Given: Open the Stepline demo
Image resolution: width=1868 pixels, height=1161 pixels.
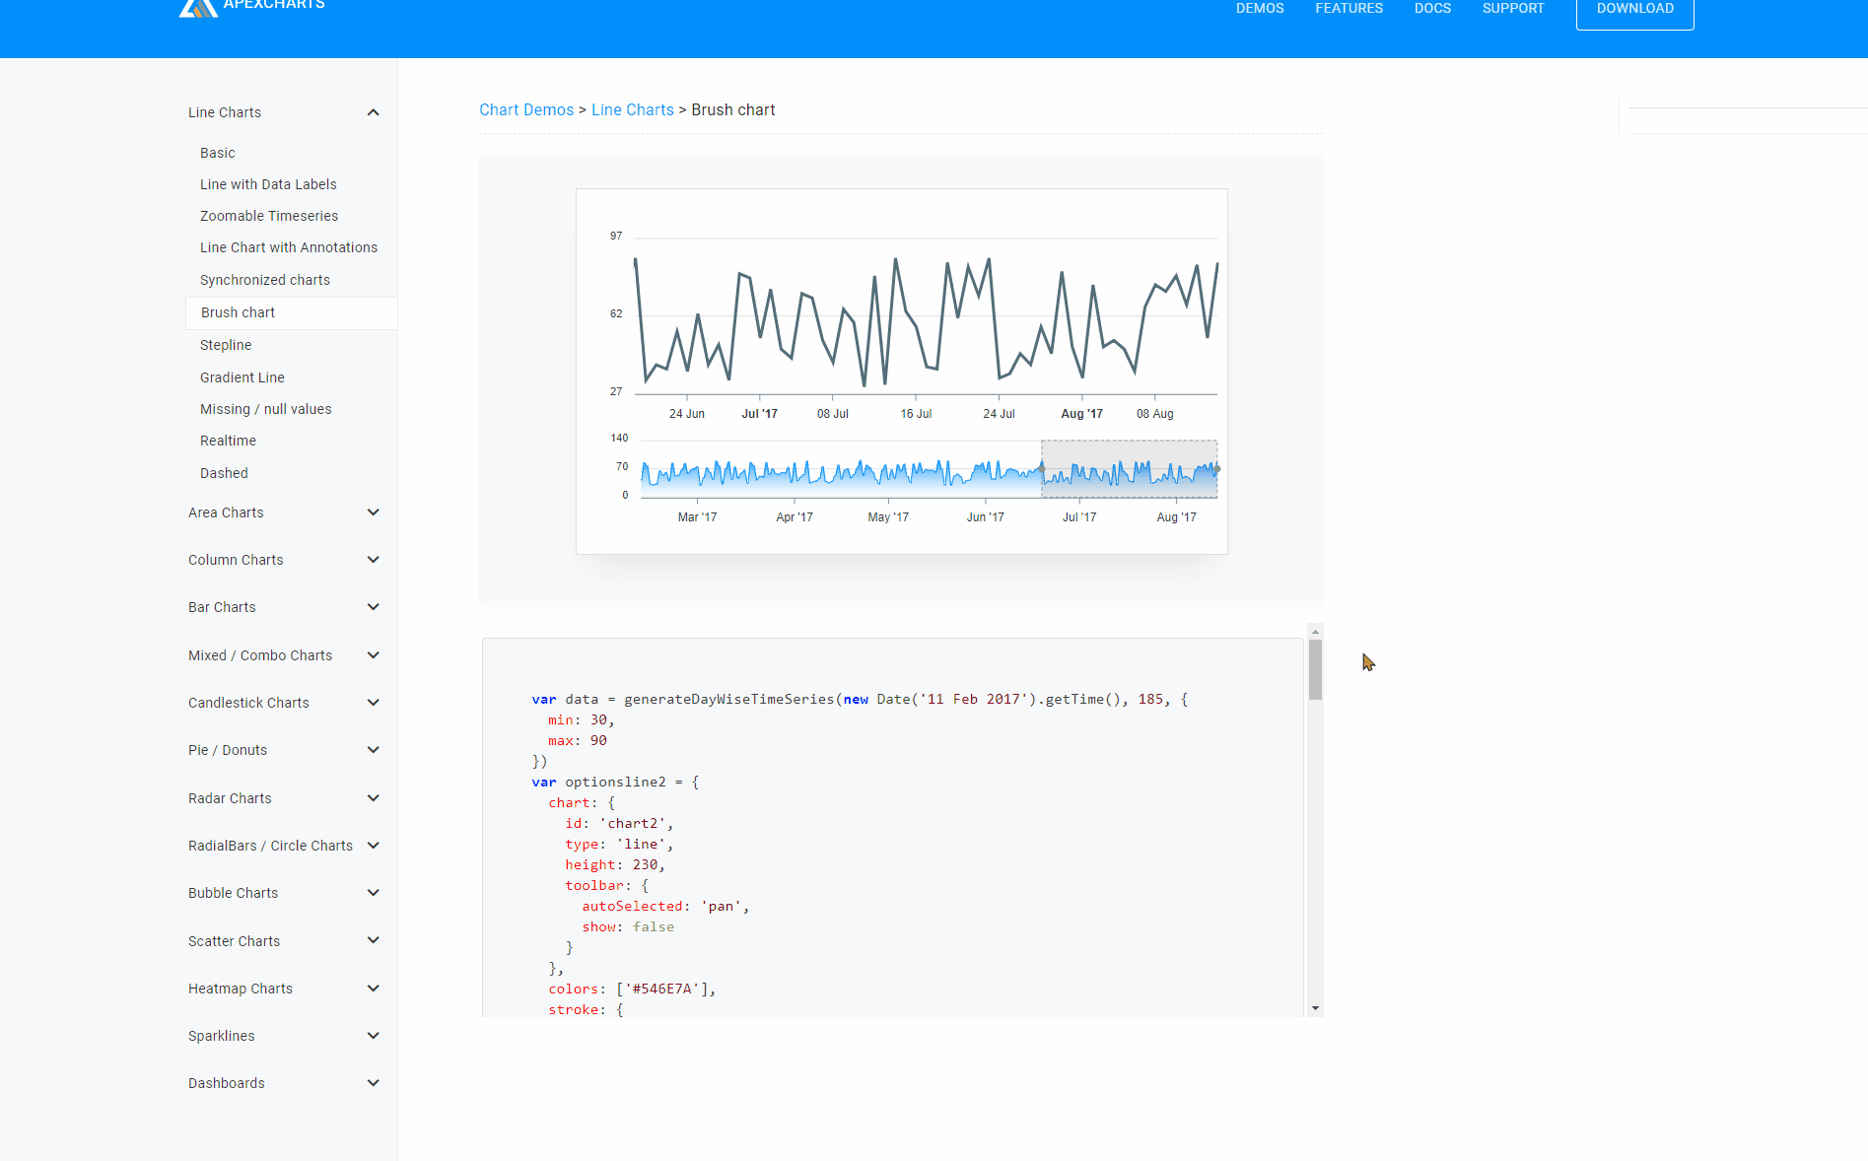Looking at the screenshot, I should click(x=226, y=345).
